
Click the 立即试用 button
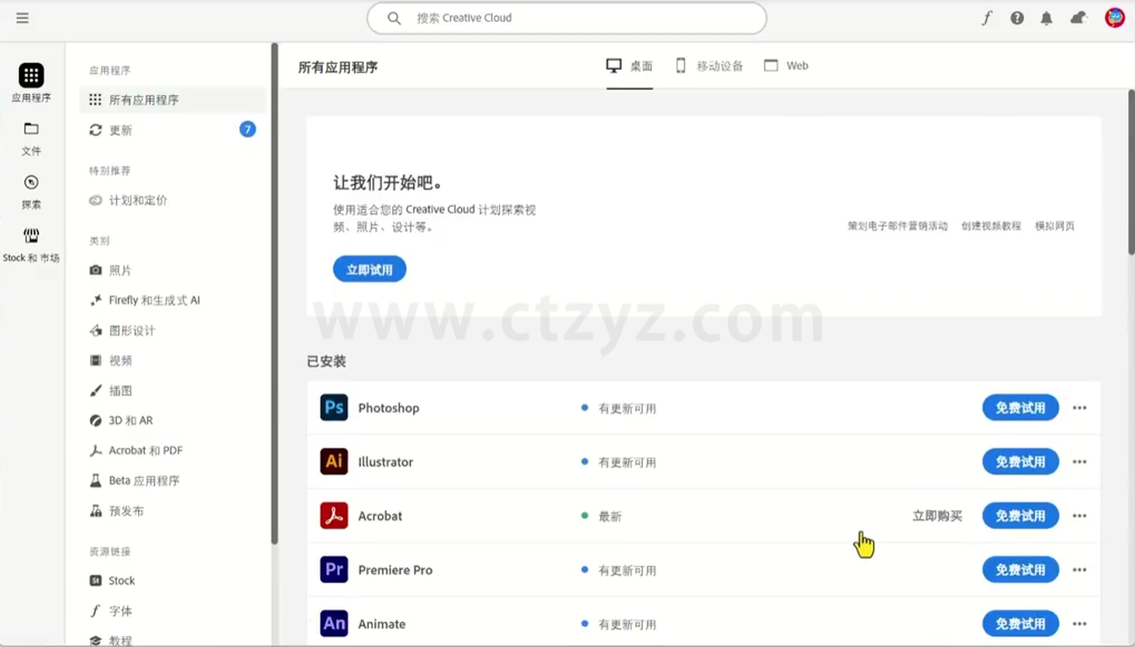369,269
